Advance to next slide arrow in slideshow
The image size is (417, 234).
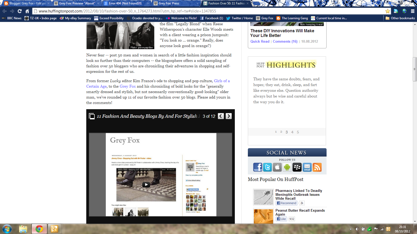(229, 116)
